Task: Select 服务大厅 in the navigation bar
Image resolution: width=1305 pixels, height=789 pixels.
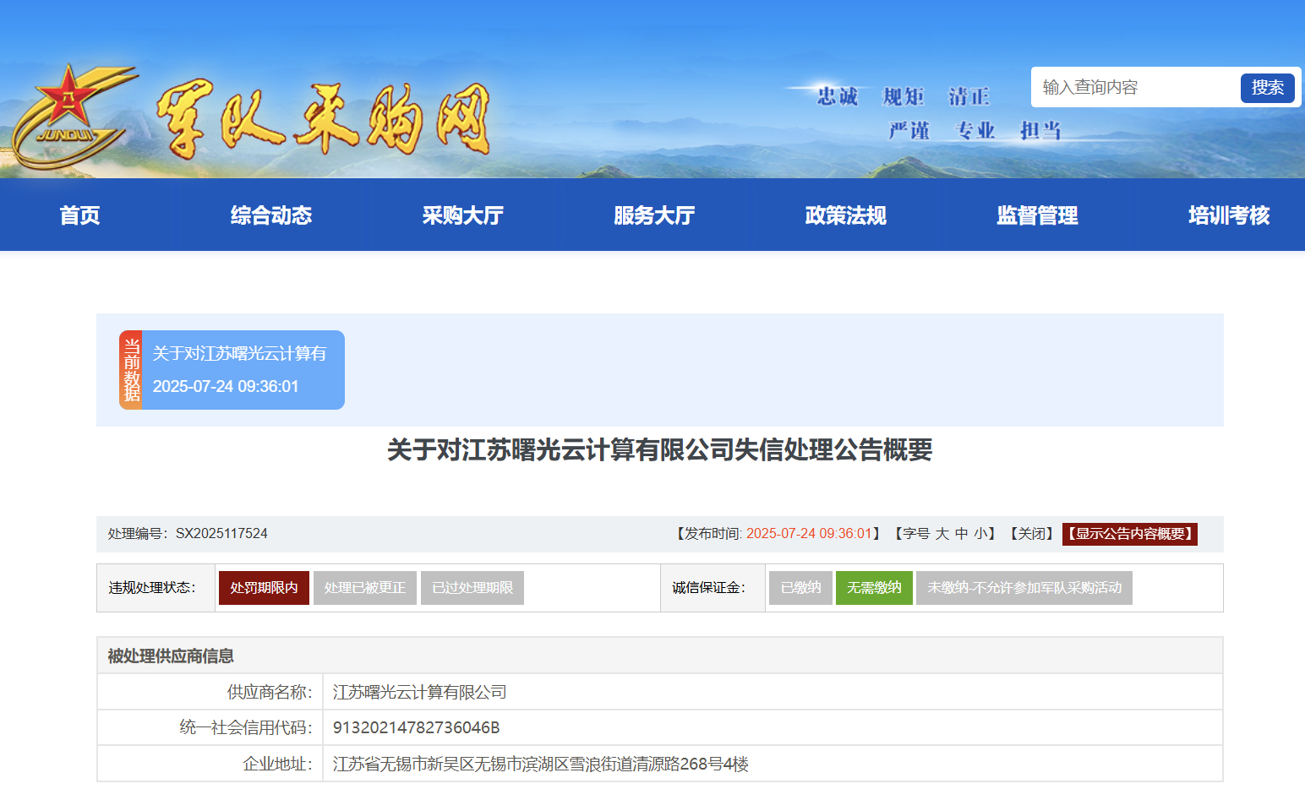Action: tap(654, 215)
